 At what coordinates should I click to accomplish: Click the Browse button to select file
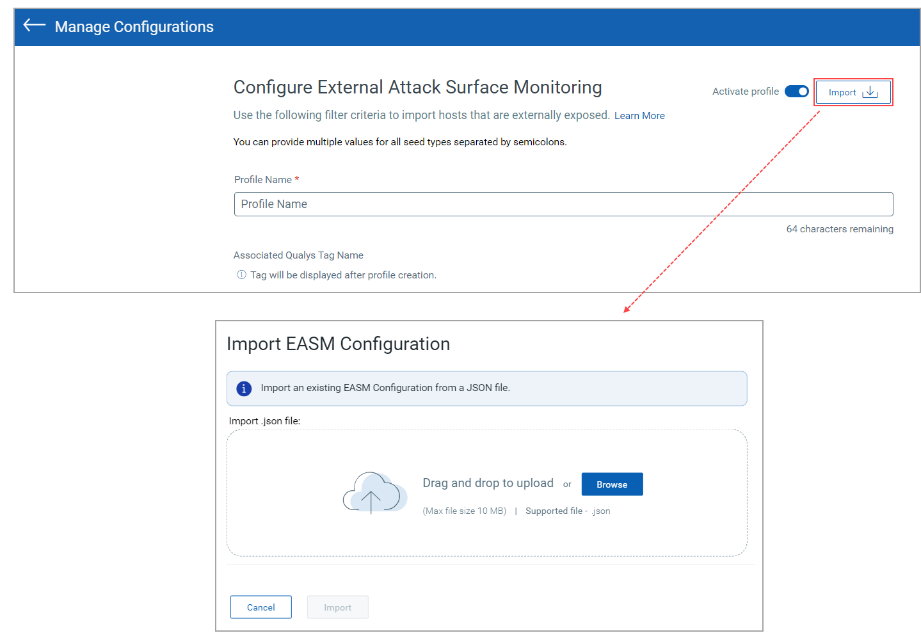612,484
